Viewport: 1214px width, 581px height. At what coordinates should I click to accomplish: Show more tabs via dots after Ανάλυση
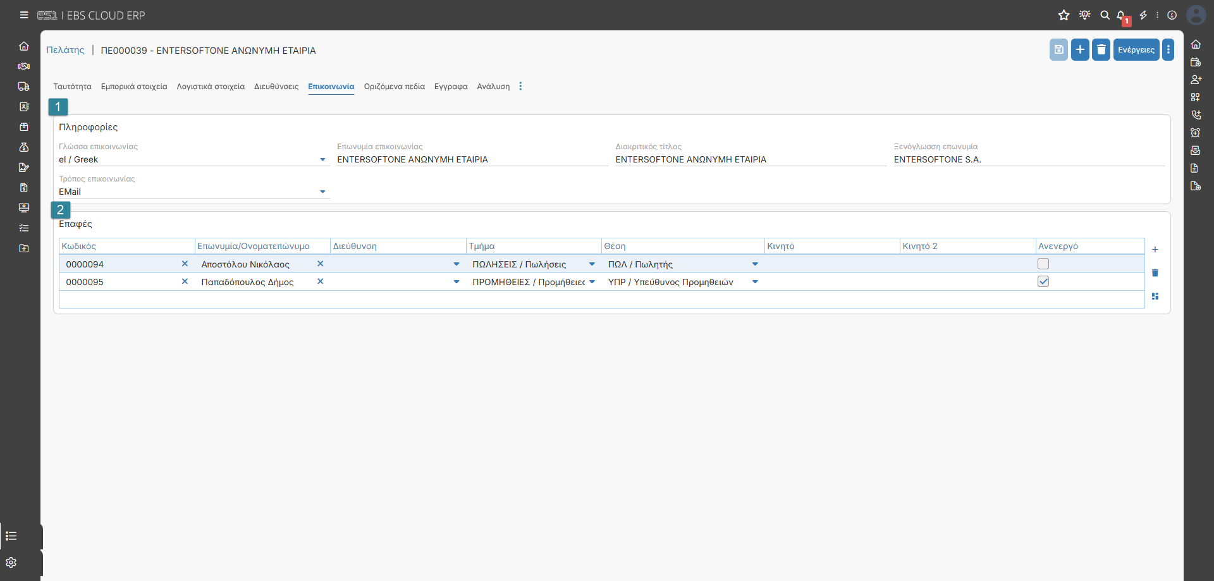(x=521, y=87)
